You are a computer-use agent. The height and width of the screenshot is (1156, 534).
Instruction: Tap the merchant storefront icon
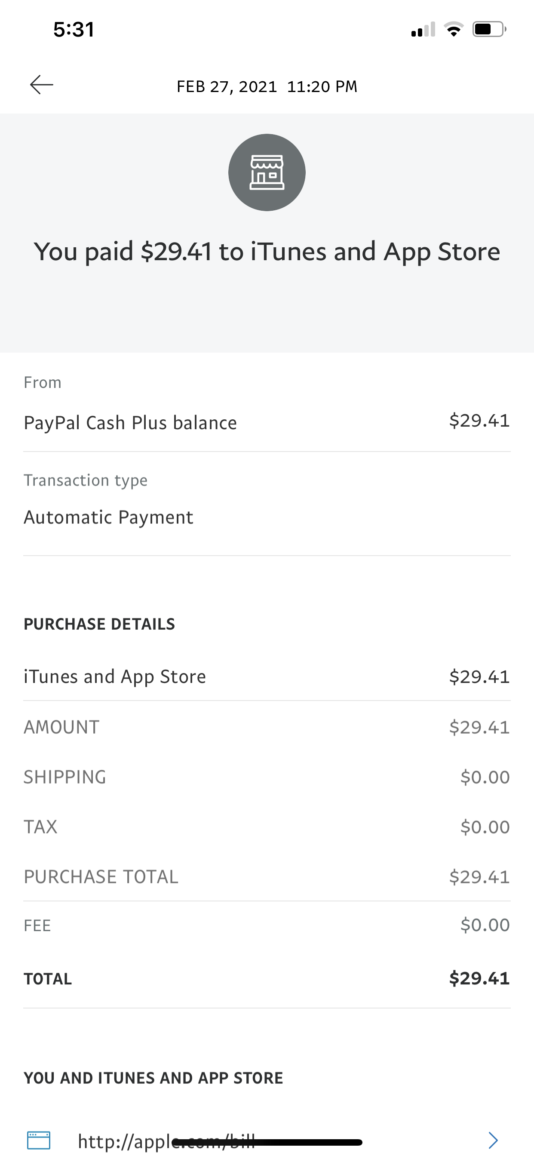pyautogui.click(x=267, y=173)
